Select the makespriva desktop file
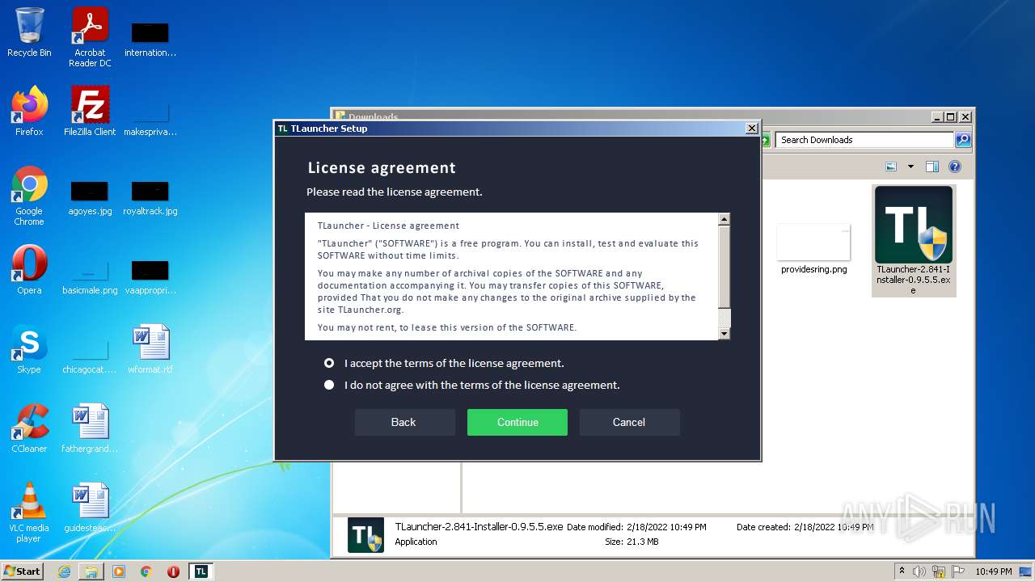The height and width of the screenshot is (582, 1035). pos(150,120)
